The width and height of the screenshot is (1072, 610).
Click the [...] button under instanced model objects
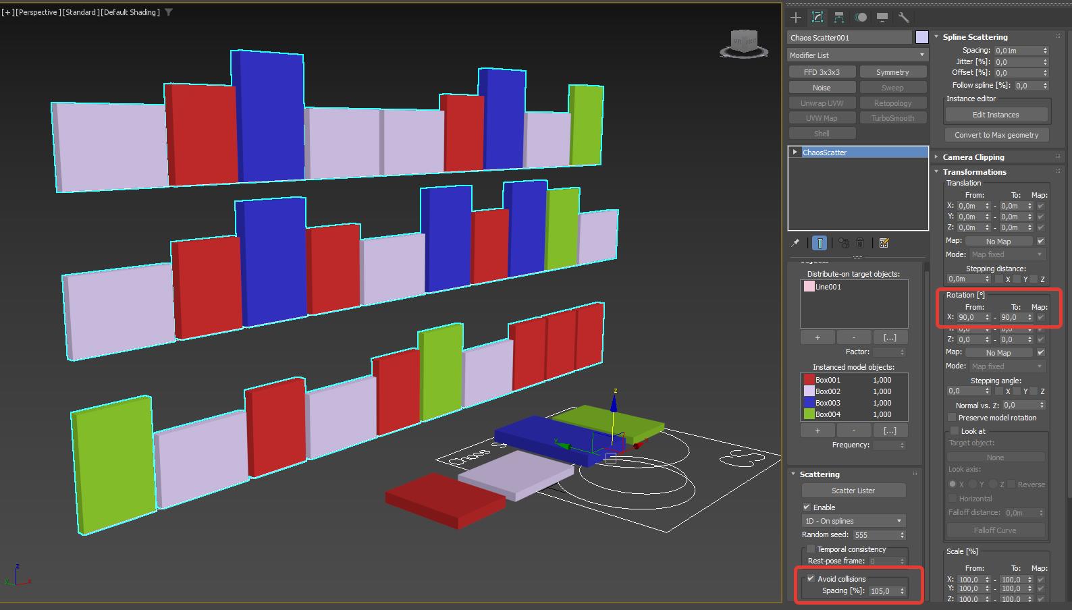click(890, 431)
